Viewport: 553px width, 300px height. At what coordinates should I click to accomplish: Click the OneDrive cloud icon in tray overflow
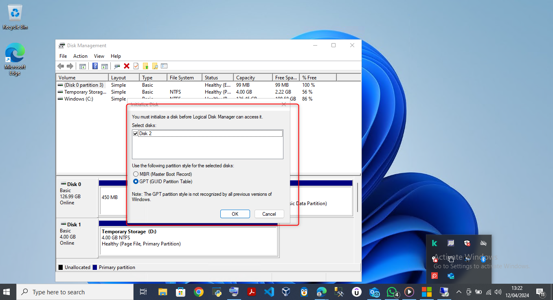(x=483, y=243)
